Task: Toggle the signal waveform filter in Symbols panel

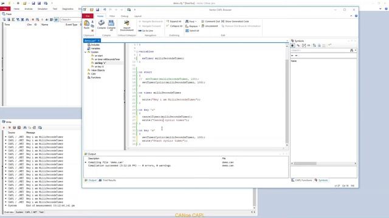Action: [x=298, y=45]
